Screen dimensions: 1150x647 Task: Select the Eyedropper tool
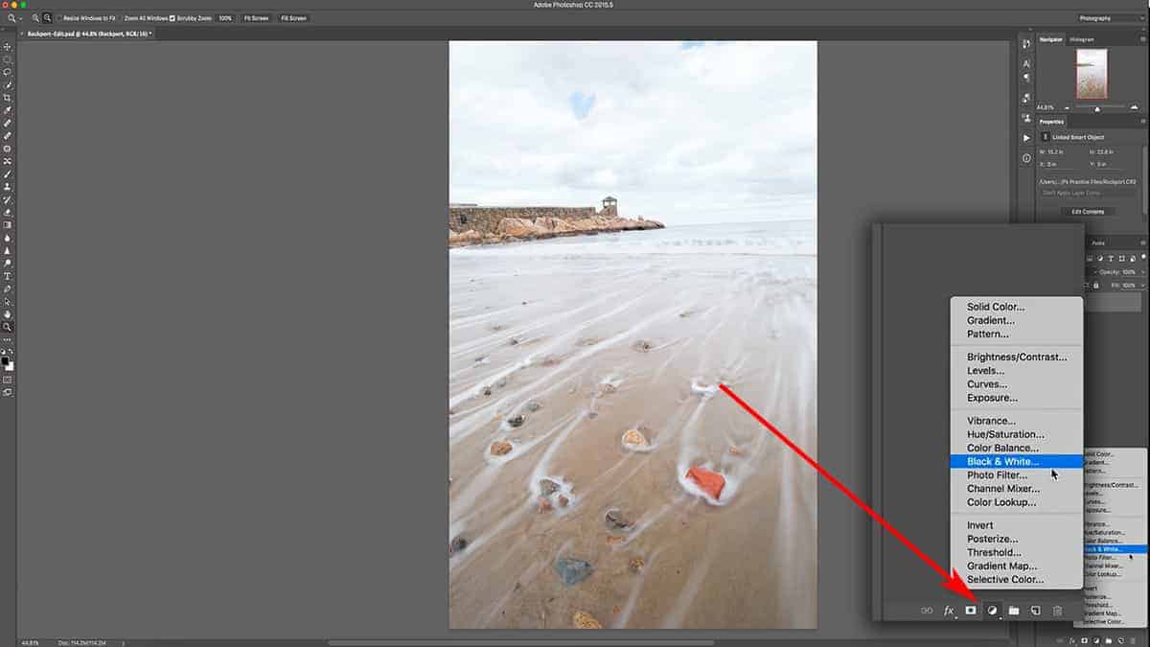[8, 110]
